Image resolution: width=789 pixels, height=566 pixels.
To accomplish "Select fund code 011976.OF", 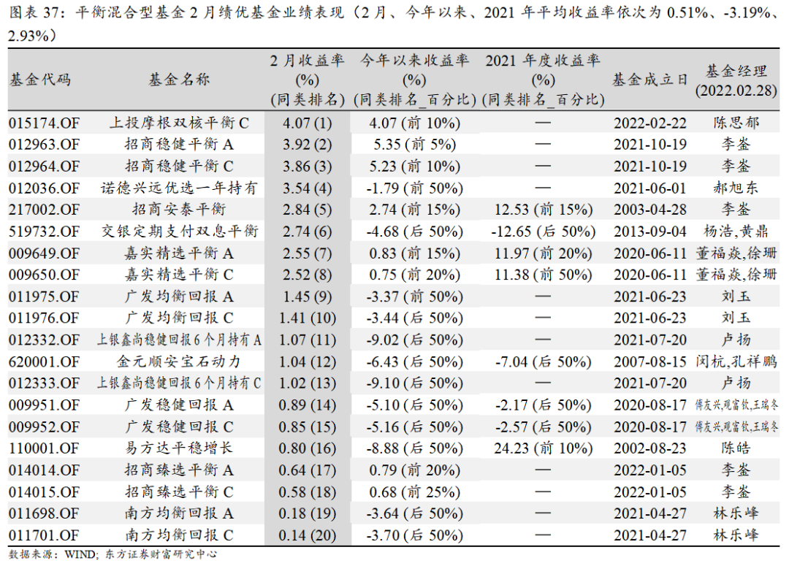I will click(44, 318).
